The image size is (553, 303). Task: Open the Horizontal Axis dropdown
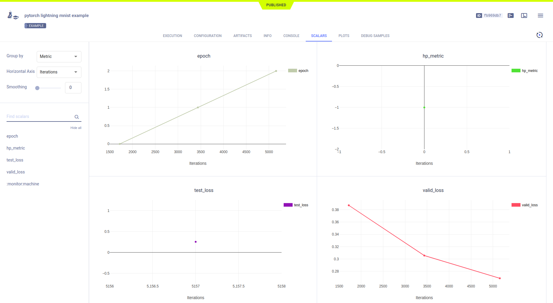[59, 72]
